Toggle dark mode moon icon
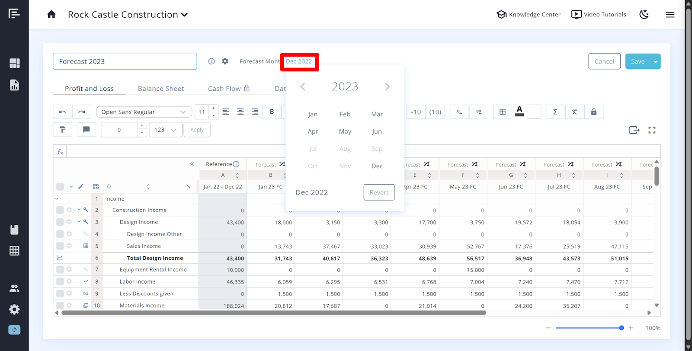The width and height of the screenshot is (692, 351). (644, 15)
